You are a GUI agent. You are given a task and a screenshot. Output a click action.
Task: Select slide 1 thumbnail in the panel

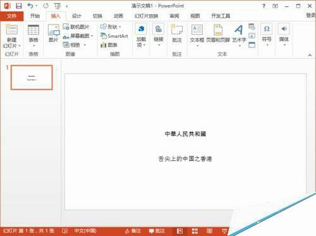click(32, 78)
